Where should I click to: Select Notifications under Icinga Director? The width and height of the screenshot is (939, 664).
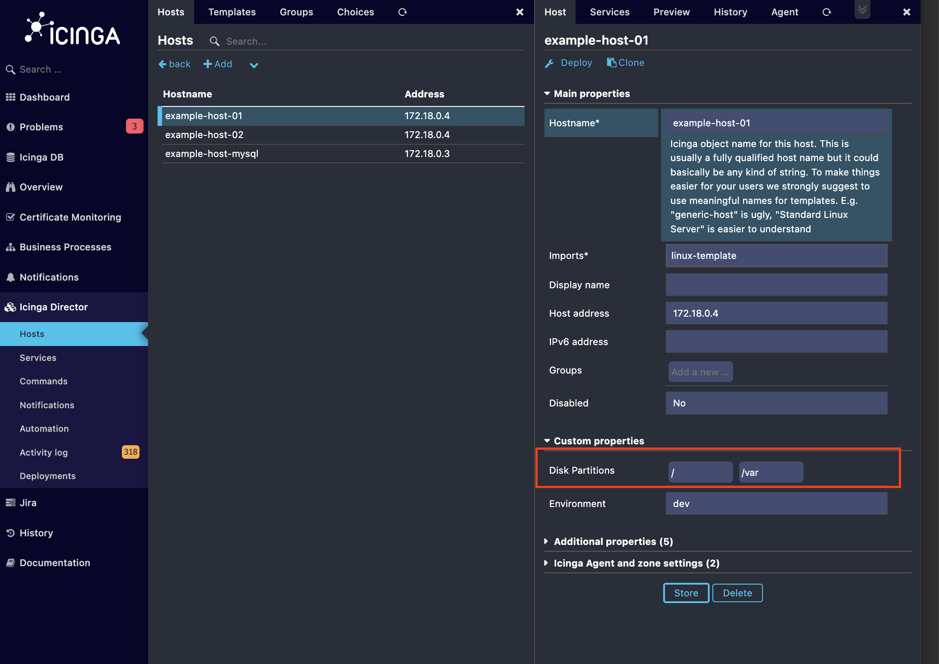tap(74, 405)
